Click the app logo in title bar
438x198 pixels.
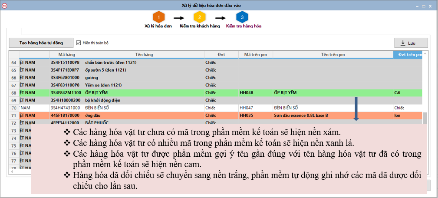coord(5,5)
